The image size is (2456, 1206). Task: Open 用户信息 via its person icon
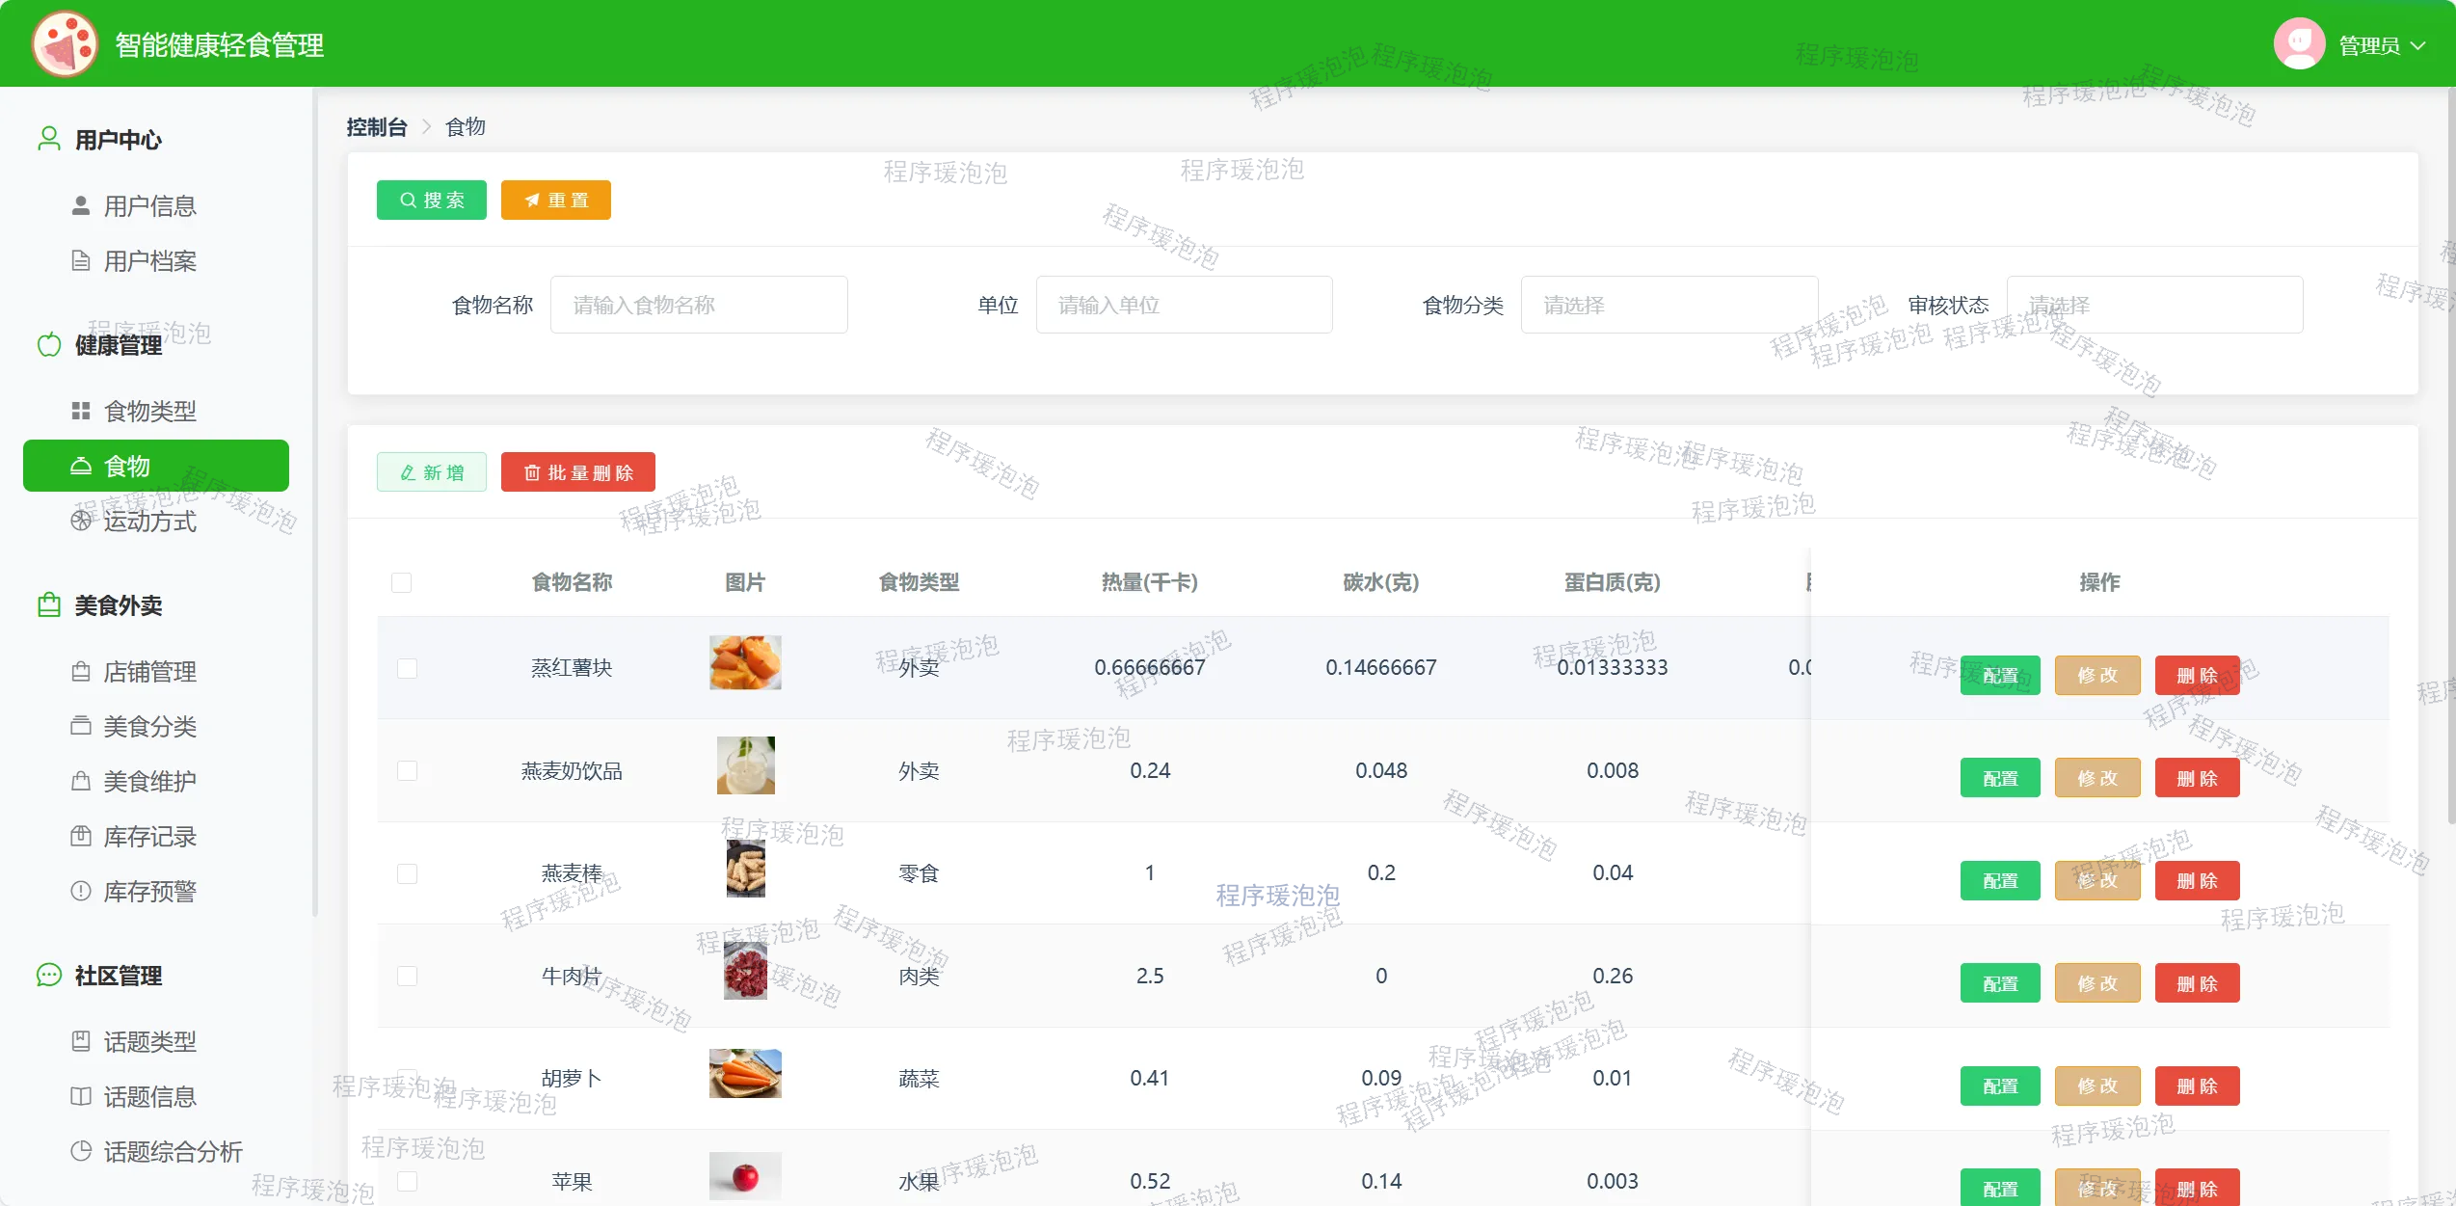tap(81, 205)
